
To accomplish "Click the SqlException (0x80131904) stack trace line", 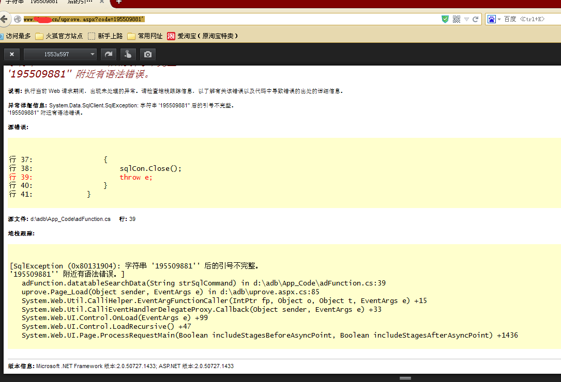I will pyautogui.click(x=134, y=266).
